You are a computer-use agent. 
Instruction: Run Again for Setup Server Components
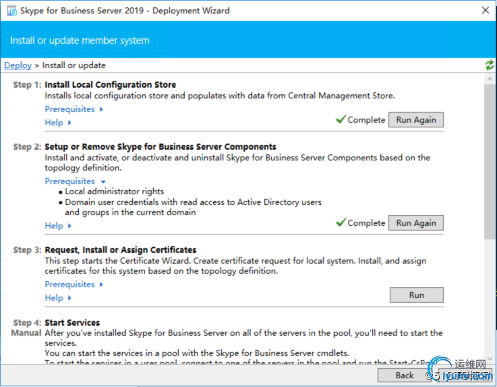tap(416, 223)
